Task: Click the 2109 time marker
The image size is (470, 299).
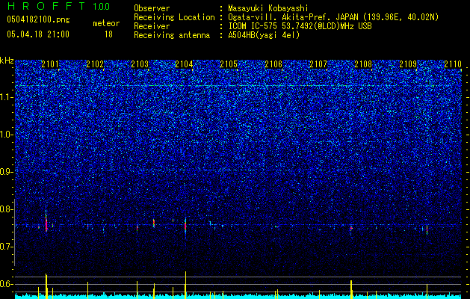Action: 408,64
